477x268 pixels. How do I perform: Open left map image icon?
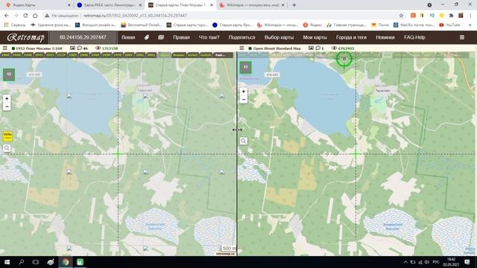coord(72,48)
